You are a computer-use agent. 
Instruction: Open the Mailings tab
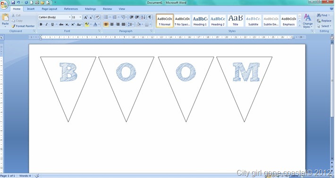point(91,9)
